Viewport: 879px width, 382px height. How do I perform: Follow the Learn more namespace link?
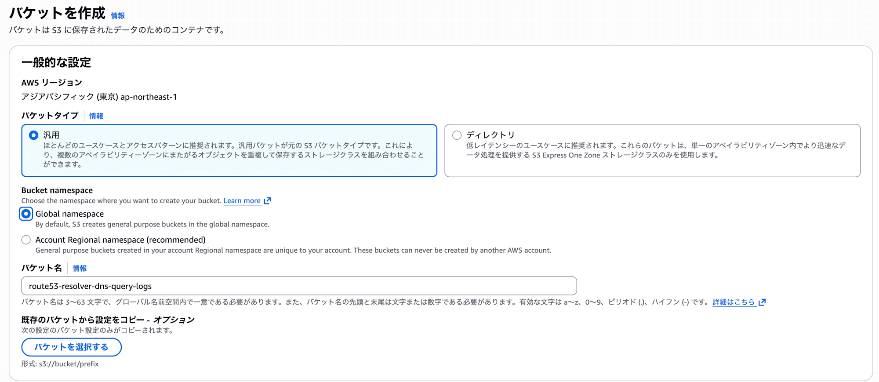tap(242, 201)
